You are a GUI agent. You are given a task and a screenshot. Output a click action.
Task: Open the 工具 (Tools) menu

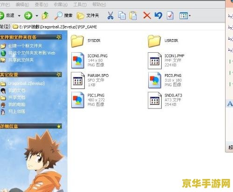coord(80,5)
